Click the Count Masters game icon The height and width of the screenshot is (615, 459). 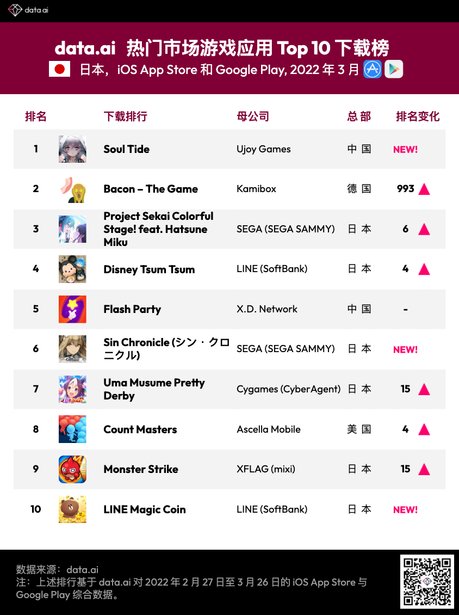pyautogui.click(x=72, y=429)
